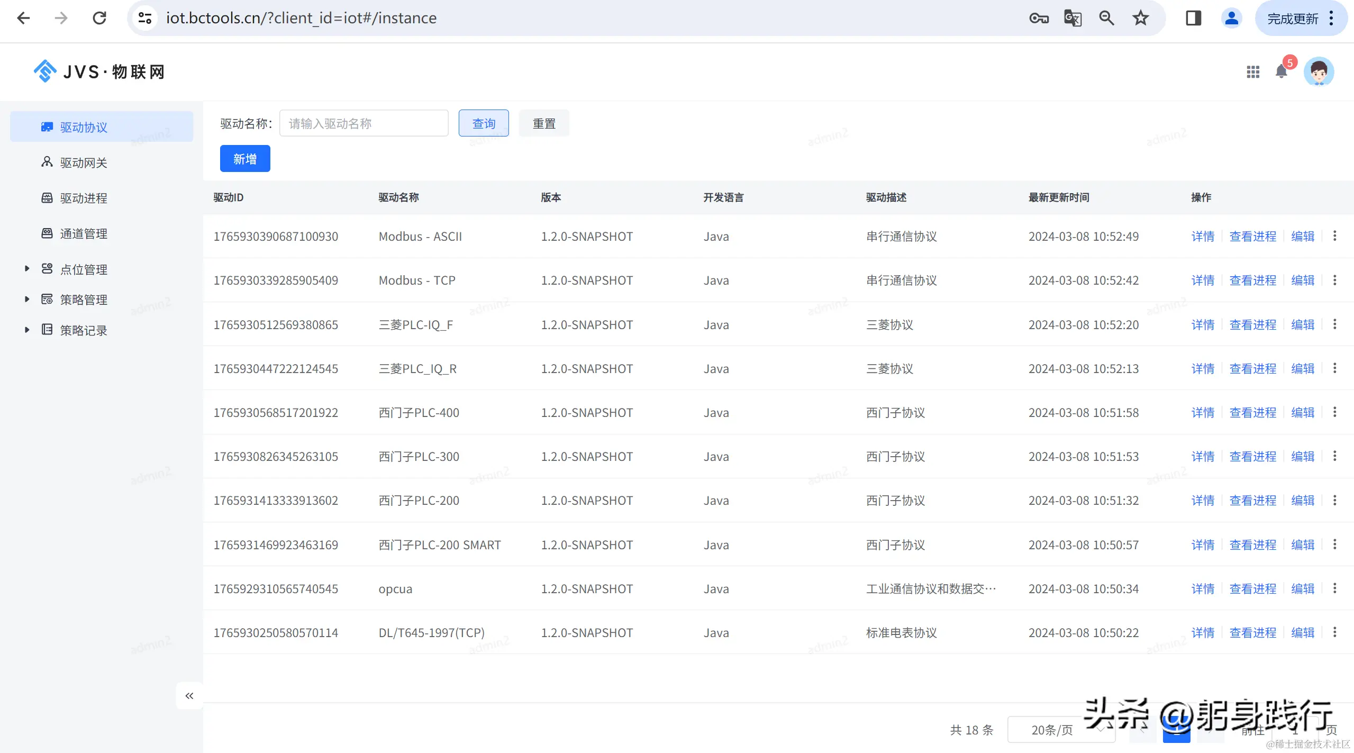
Task: Open the app grid launcher icon
Action: pyautogui.click(x=1252, y=71)
